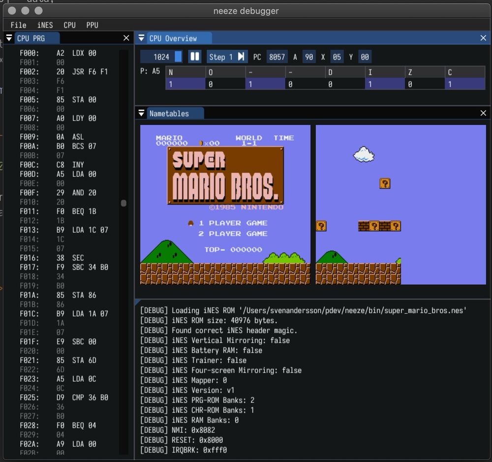Click the CPU PRG scrollbar thumb
Image resolution: width=492 pixels, height=462 pixels.
[x=123, y=203]
